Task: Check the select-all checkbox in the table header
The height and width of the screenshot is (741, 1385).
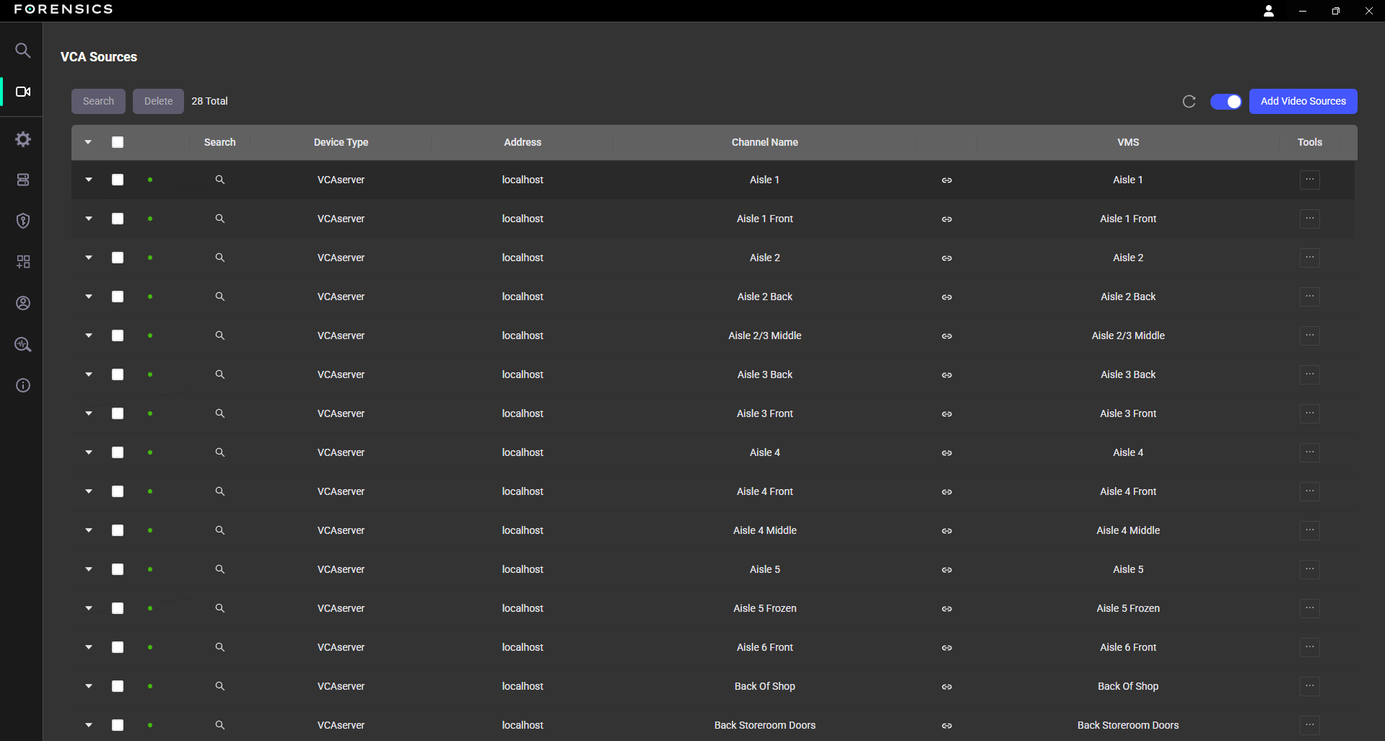Action: tap(118, 142)
